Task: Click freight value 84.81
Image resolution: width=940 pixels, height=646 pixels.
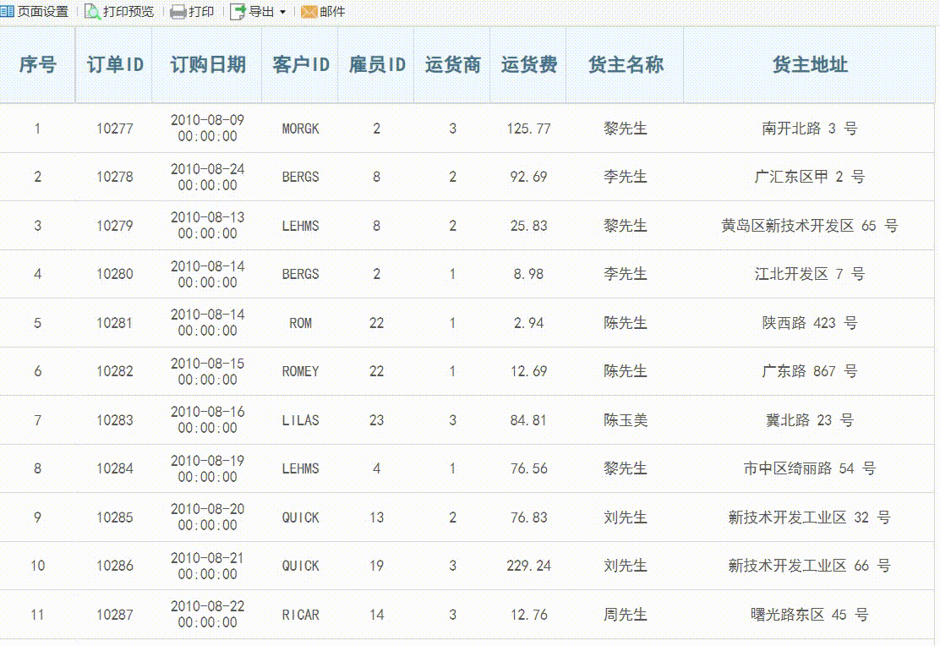Action: point(528,420)
